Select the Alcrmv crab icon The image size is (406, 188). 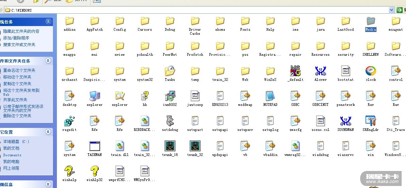pyautogui.click(x=320, y=71)
